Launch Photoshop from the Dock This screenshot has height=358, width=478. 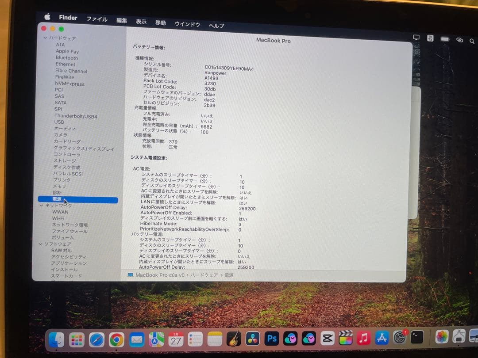coord(272,338)
